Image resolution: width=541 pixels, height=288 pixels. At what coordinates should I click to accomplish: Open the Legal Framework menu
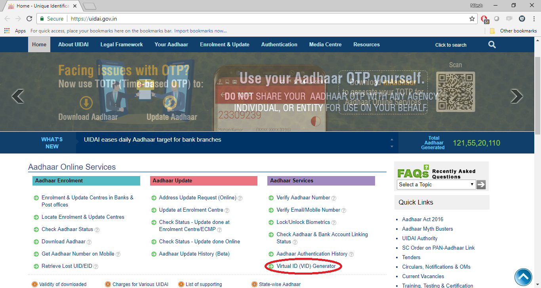point(122,44)
